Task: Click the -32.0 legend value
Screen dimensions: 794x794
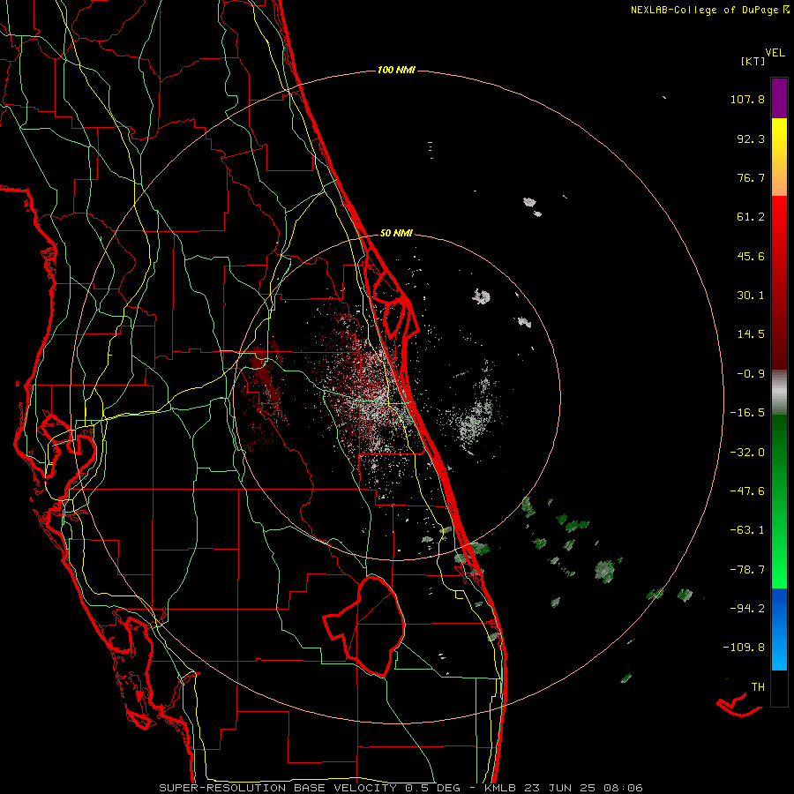Action: click(x=747, y=453)
